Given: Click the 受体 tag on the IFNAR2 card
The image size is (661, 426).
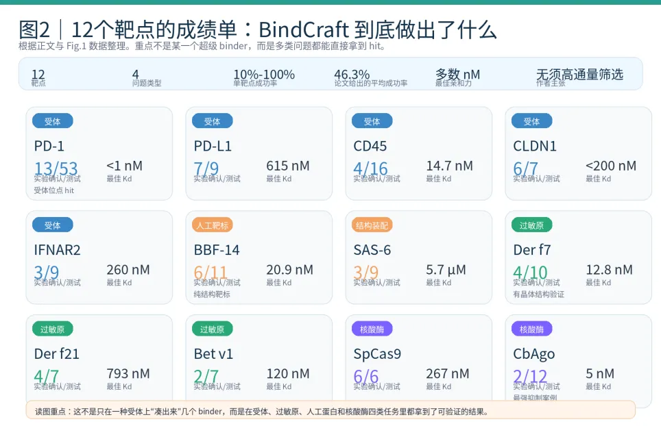Looking at the screenshot, I should (53, 225).
